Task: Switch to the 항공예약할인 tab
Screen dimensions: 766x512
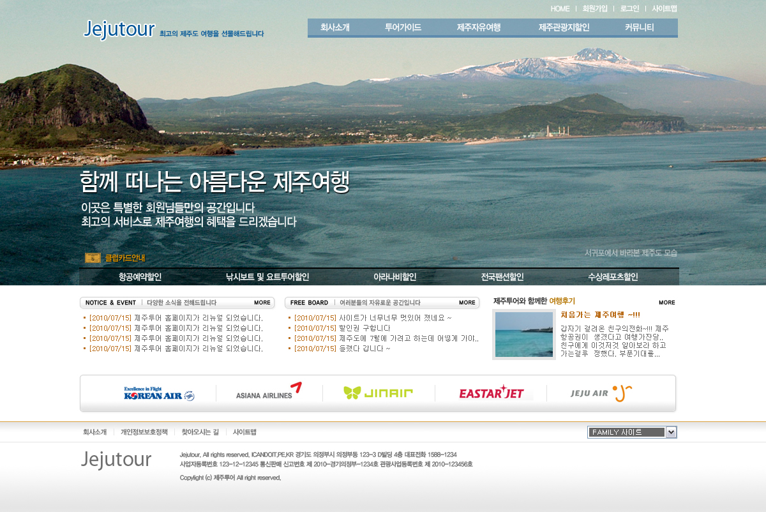Action: [x=140, y=277]
